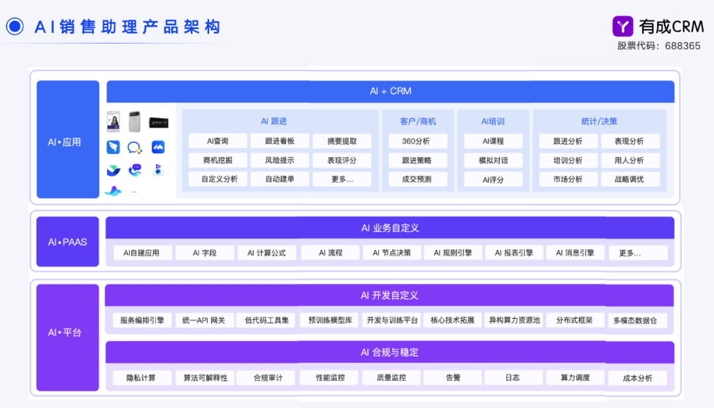714x408 pixels.
Task: Click the WeCom chat bubble icon
Action: (135, 147)
